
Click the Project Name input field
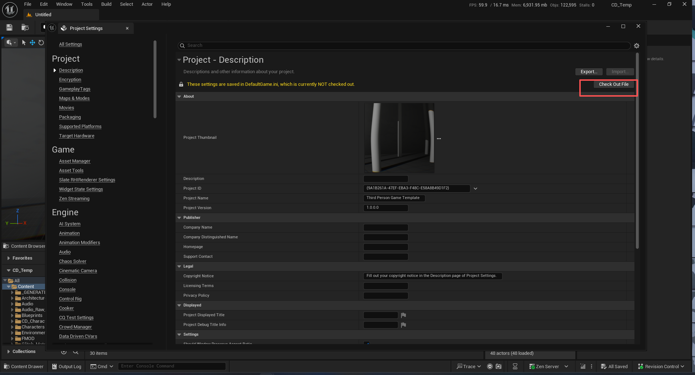pyautogui.click(x=394, y=198)
